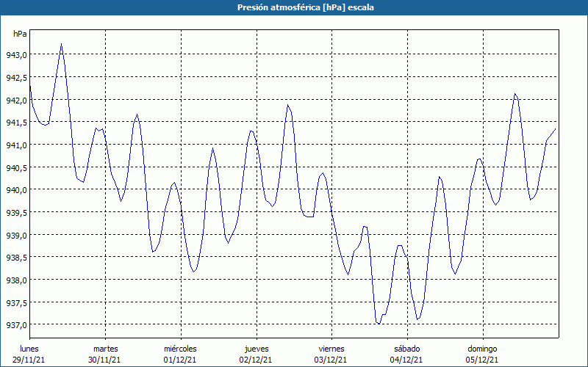Screen dimensions: 588x367
Task: Click the 'sábado' day label
Action: (x=407, y=349)
